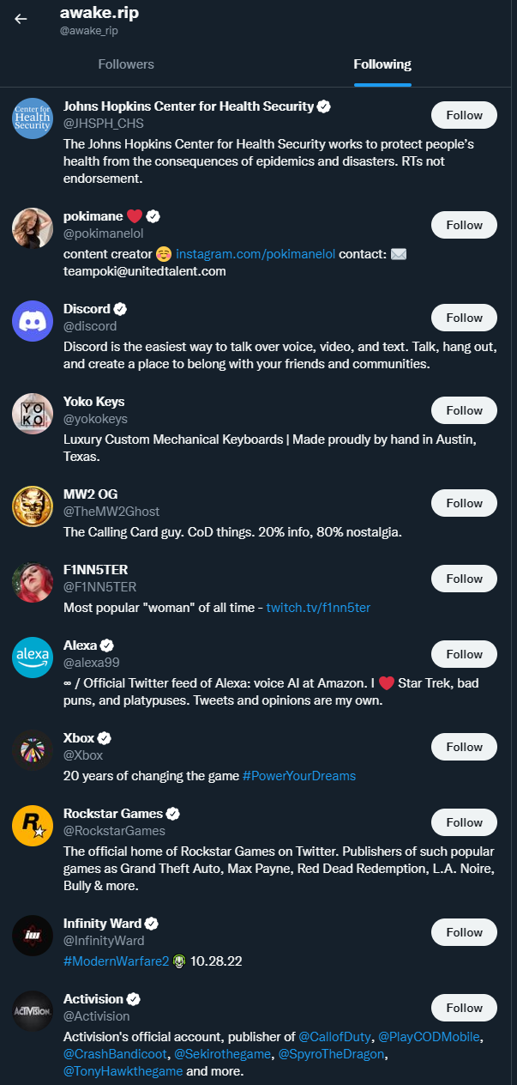This screenshot has width=517, height=1085.
Task: Open the Activision logo avatar
Action: (33, 1011)
